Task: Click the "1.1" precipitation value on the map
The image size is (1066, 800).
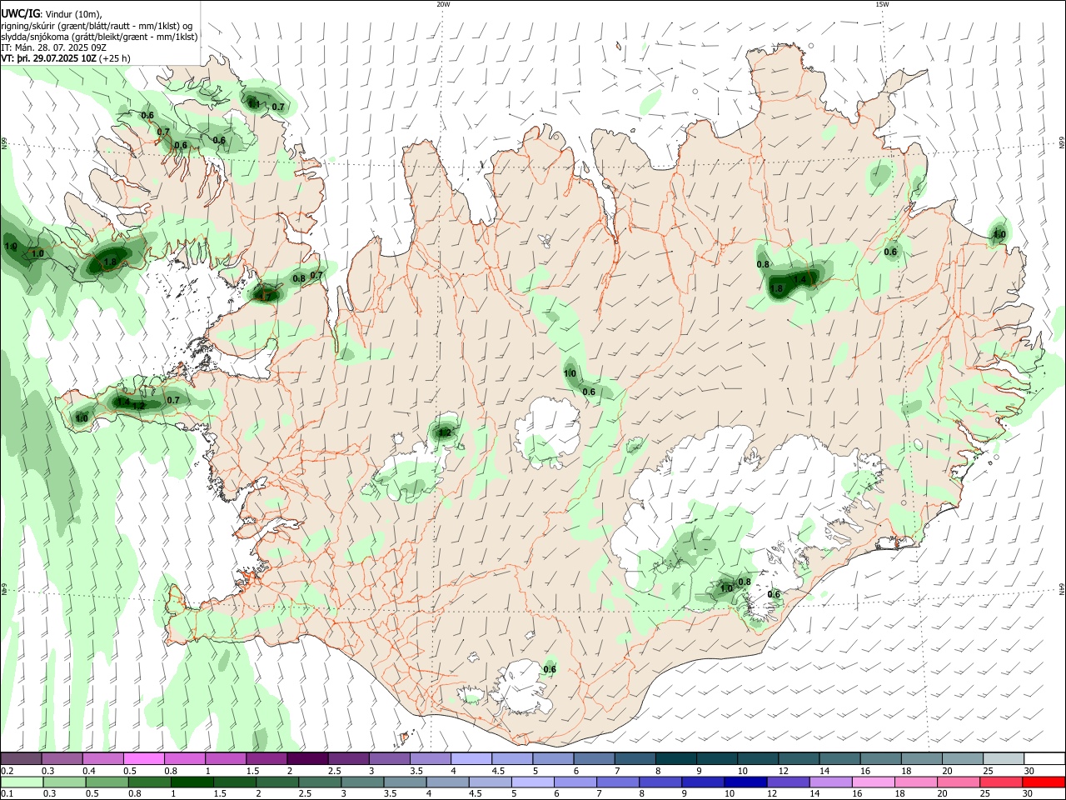Action: [254, 104]
